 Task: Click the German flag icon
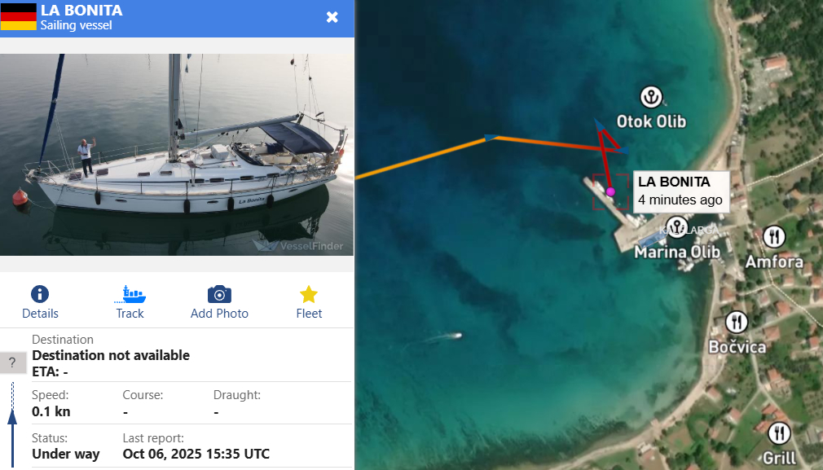(x=19, y=17)
